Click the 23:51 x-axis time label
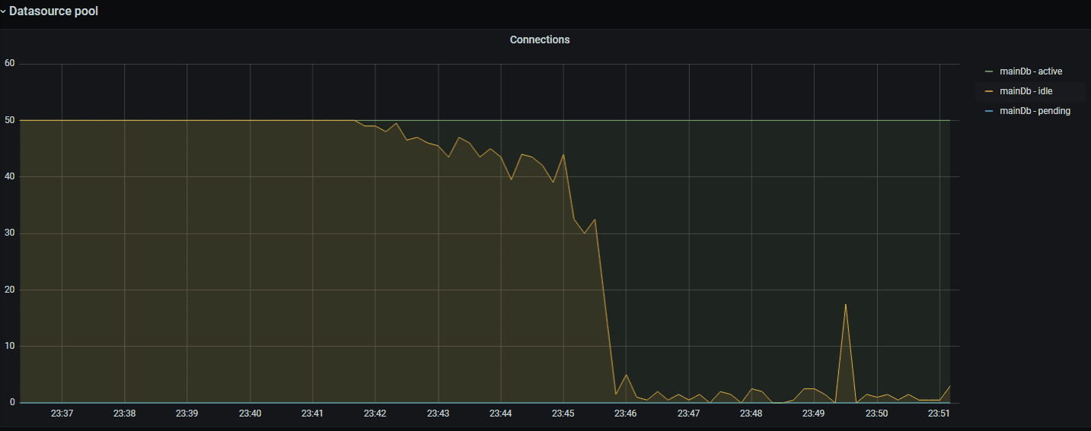 click(940, 414)
